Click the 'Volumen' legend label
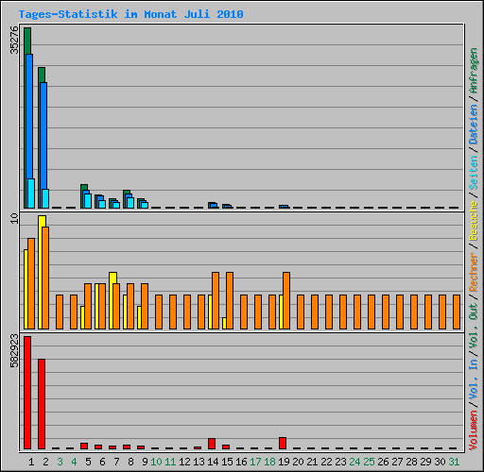 (x=474, y=430)
